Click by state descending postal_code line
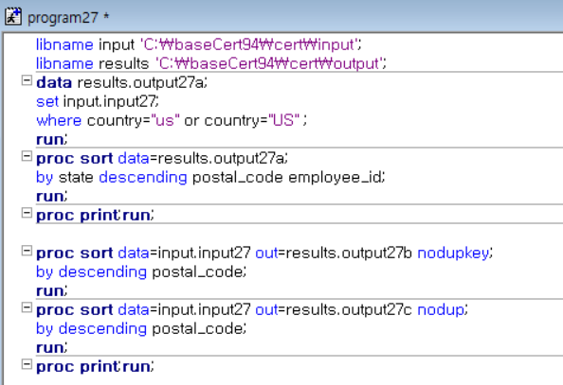563x385 pixels. pos(210,178)
